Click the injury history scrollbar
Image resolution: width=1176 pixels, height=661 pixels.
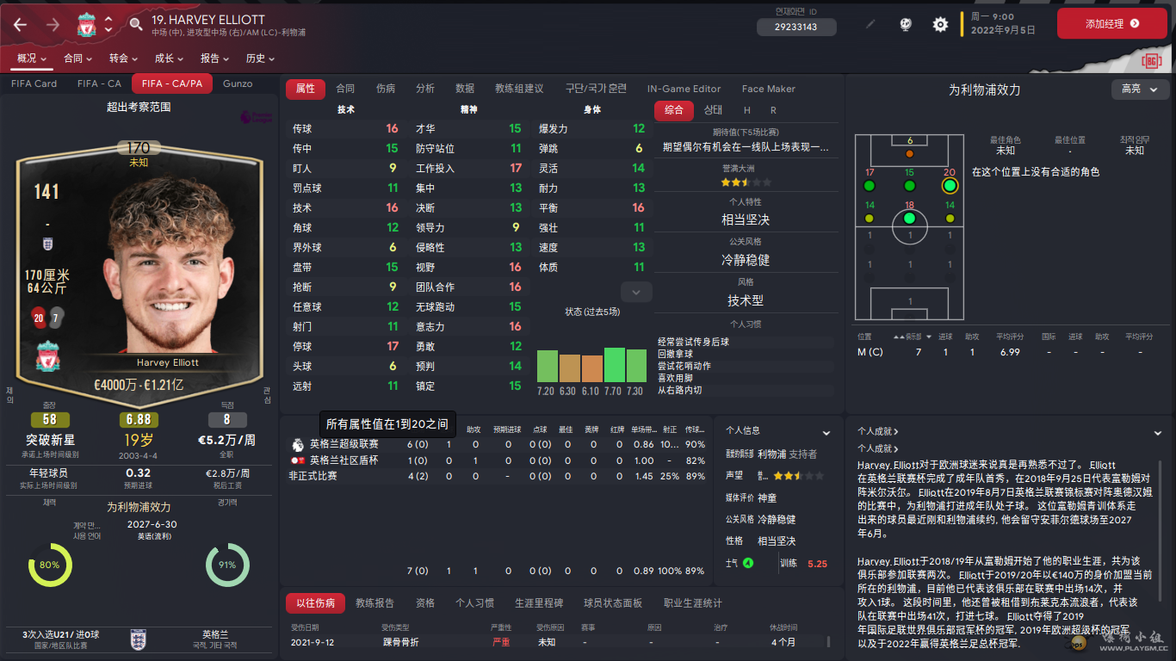point(829,642)
